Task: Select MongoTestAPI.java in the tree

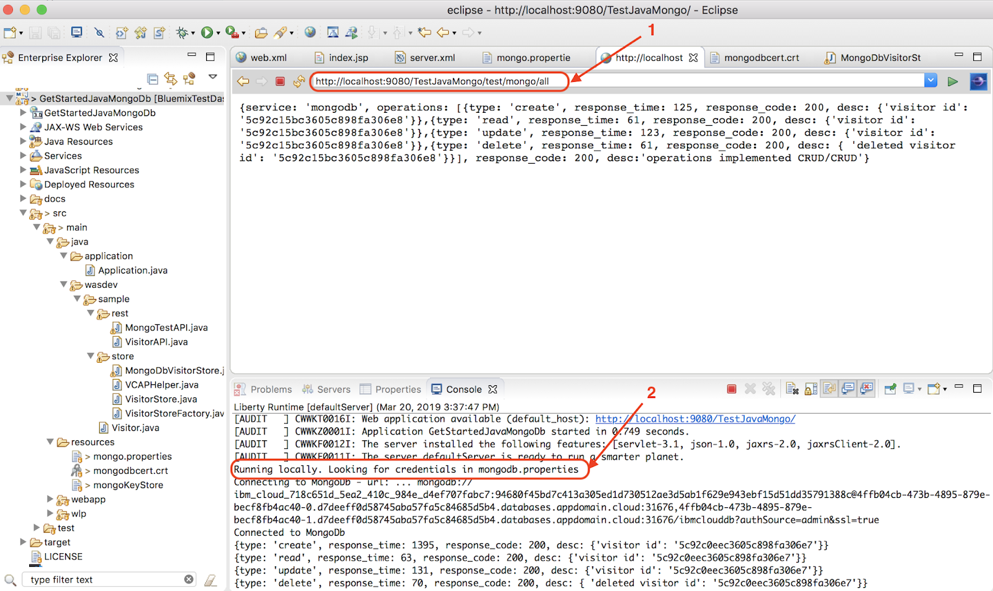Action: [x=166, y=327]
